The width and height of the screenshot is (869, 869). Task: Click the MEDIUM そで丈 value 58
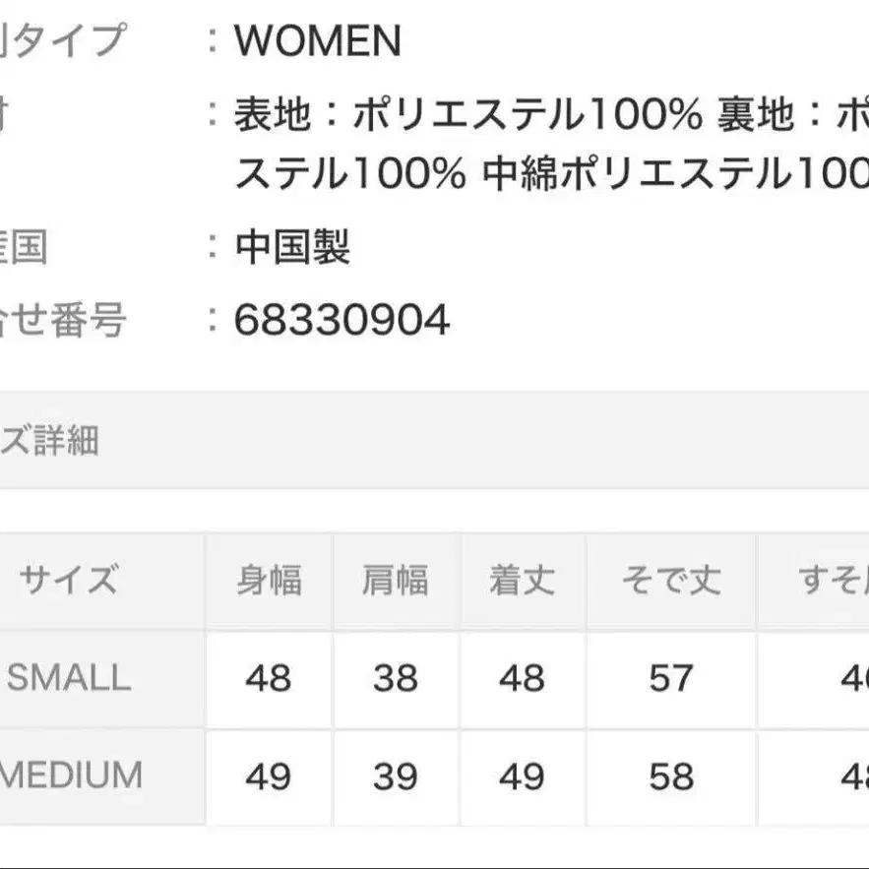(671, 777)
